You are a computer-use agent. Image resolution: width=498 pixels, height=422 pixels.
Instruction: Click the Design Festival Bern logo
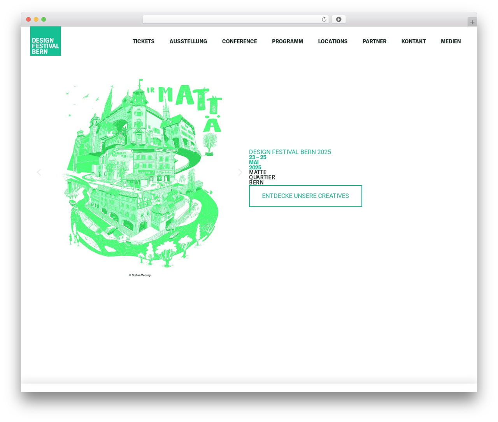pos(46,41)
